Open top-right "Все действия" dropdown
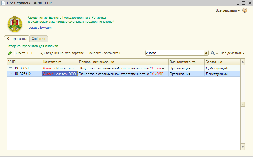The height and width of the screenshot is (157, 253). pyautogui.click(x=227, y=11)
